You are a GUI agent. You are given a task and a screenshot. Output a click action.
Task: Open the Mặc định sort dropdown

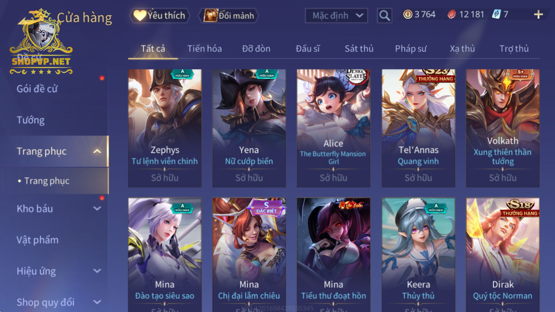point(336,16)
